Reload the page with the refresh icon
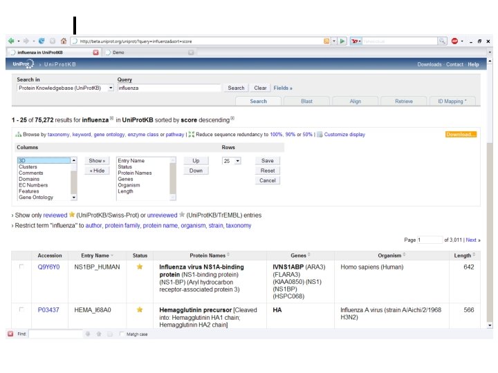The image size is (498, 373). pos(41,41)
